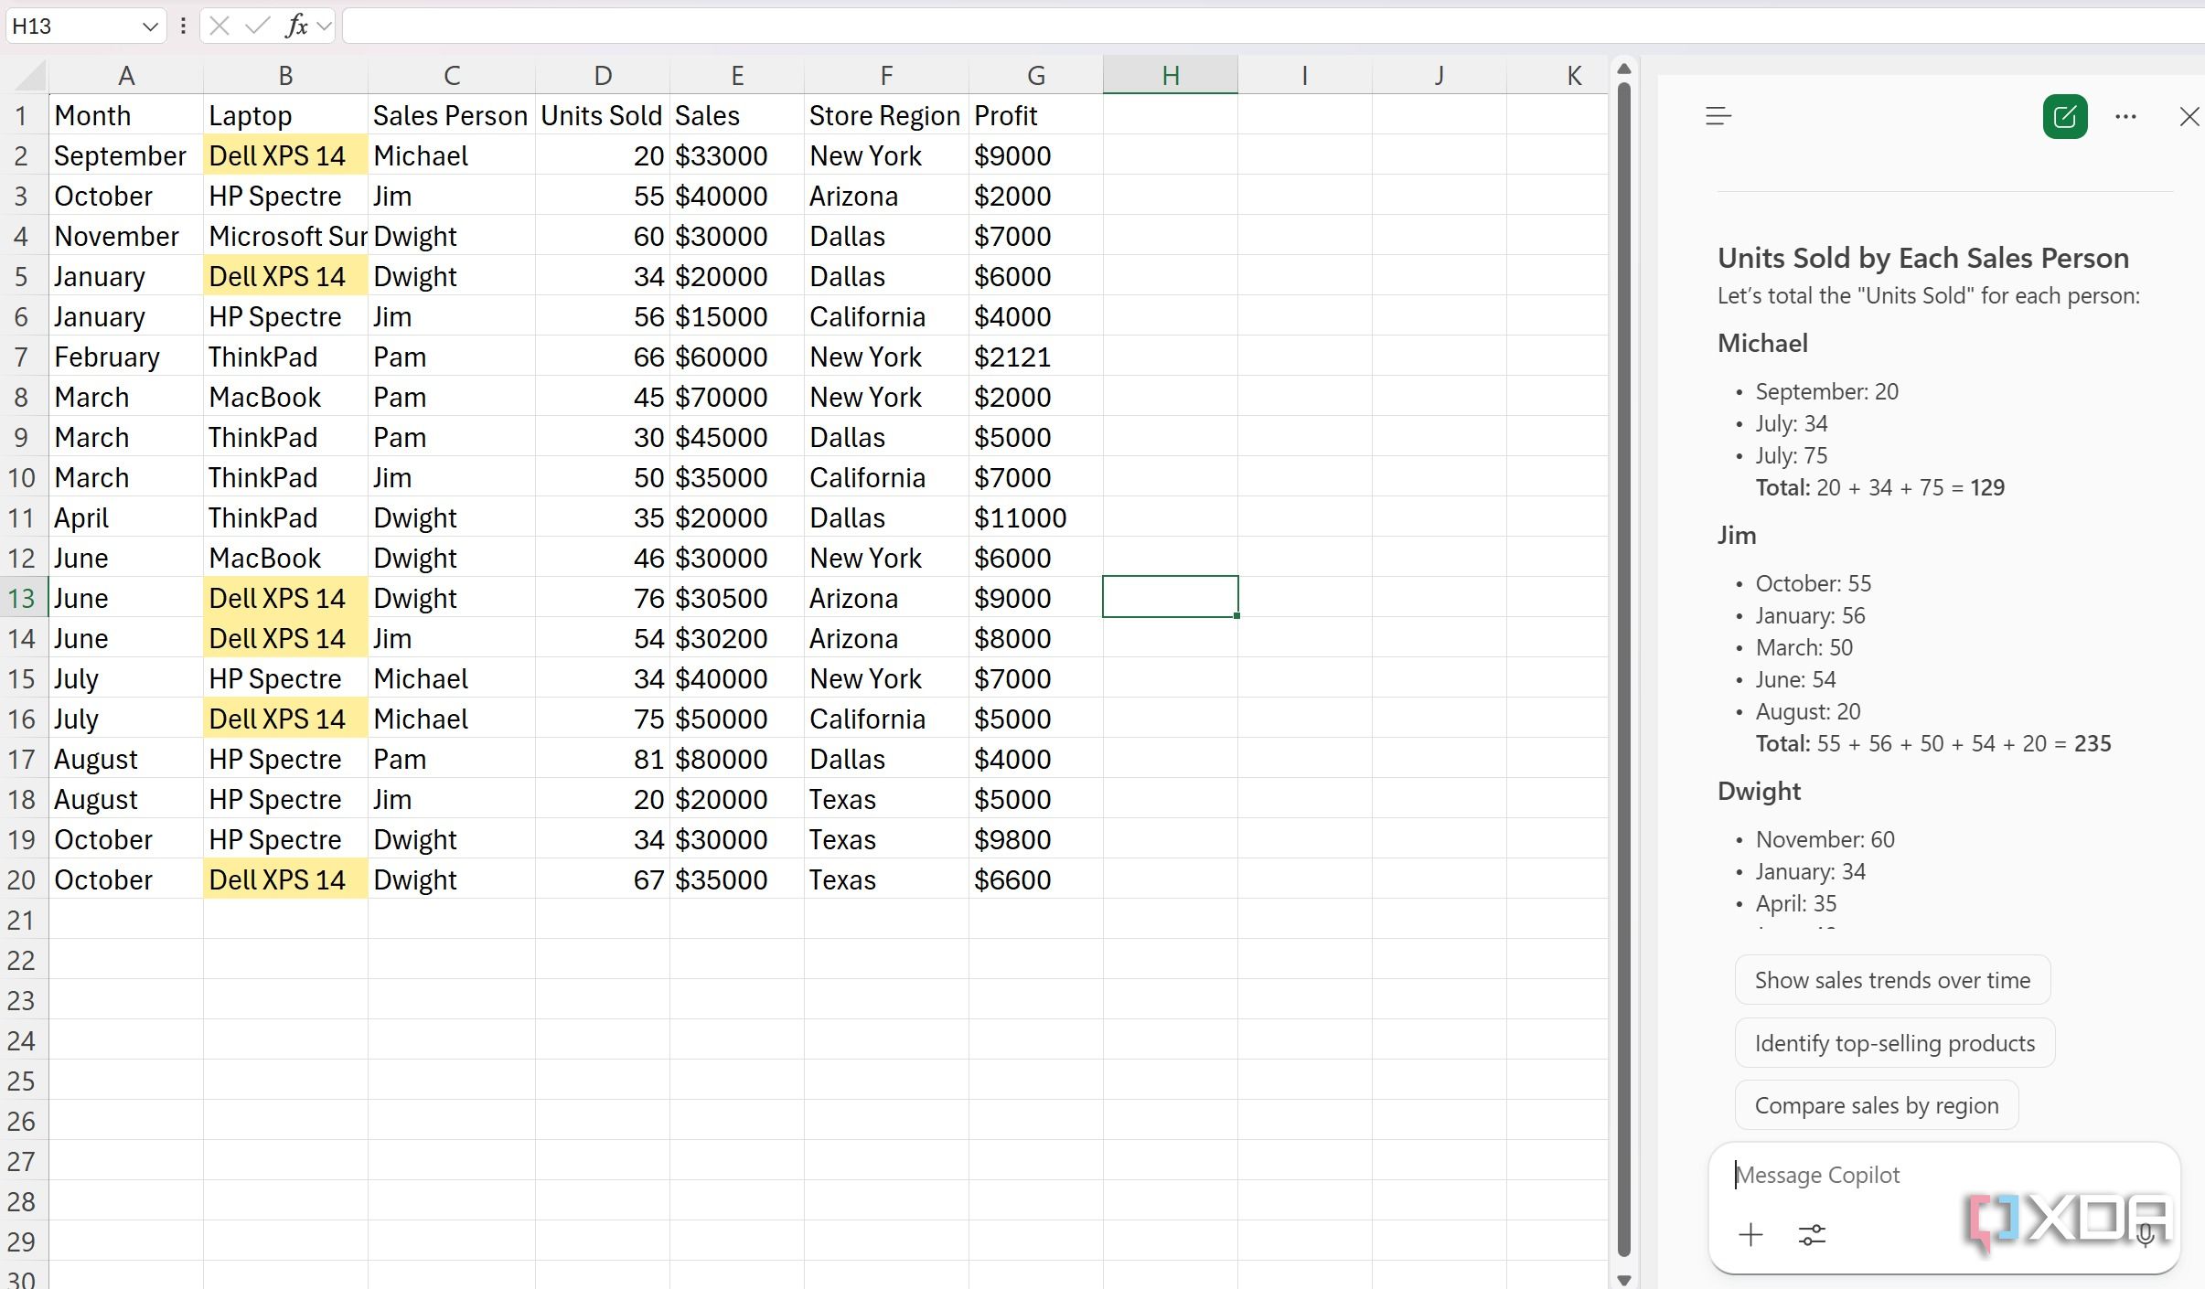The width and height of the screenshot is (2205, 1289).
Task: Select the $6600 profit cell
Action: [x=1036, y=880]
